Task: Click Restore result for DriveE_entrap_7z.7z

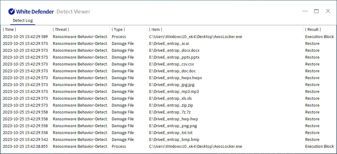Action: click(x=312, y=112)
